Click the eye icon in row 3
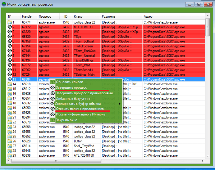Viewport: 215px width, 170px height. (x=10, y=32)
